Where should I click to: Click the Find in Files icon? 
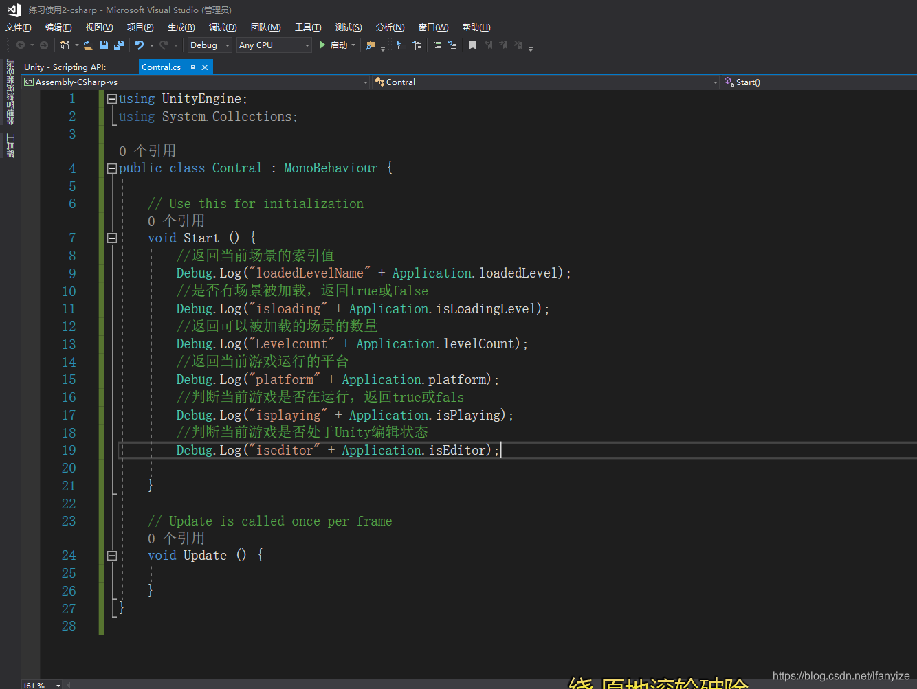point(371,45)
